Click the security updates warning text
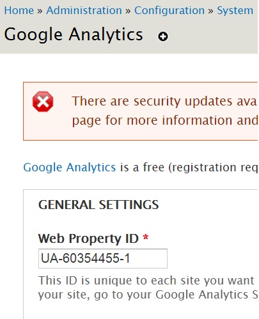The width and height of the screenshot is (259, 319). (x=164, y=101)
